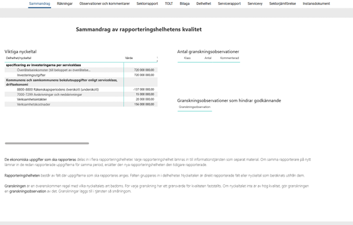Screen dimensions: 353x225
Task: Select the Verksamhetskostnader row
Action: point(34,104)
